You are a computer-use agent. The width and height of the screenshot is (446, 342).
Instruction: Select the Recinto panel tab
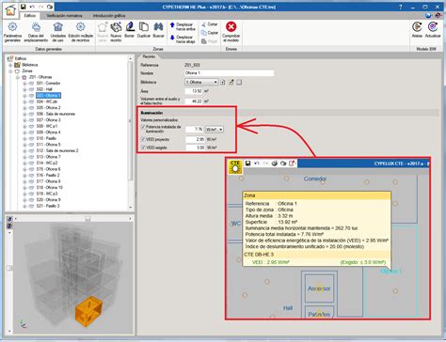click(x=149, y=56)
